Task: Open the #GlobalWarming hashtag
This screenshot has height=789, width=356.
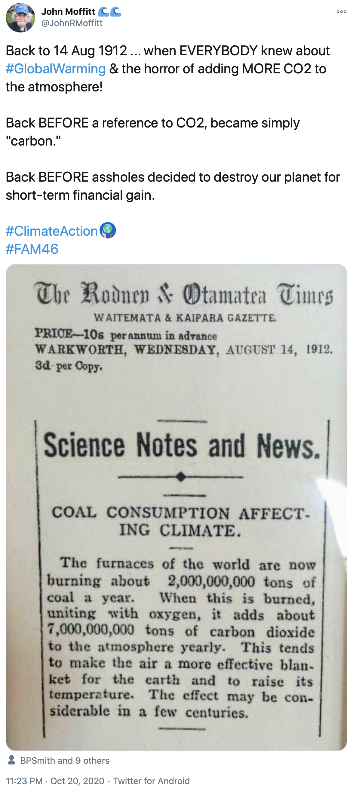Action: 56,69
